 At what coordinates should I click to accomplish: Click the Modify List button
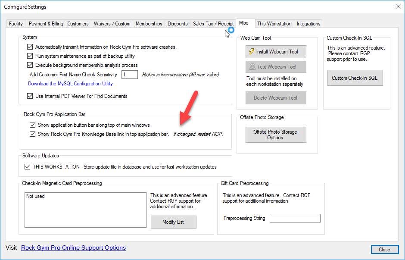click(174, 222)
